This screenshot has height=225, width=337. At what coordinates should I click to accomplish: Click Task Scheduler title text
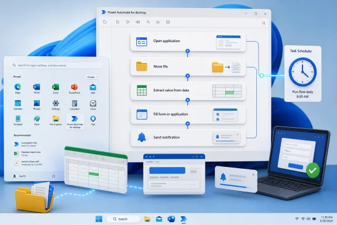click(301, 51)
